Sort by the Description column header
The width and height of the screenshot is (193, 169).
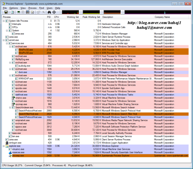tap(127, 17)
